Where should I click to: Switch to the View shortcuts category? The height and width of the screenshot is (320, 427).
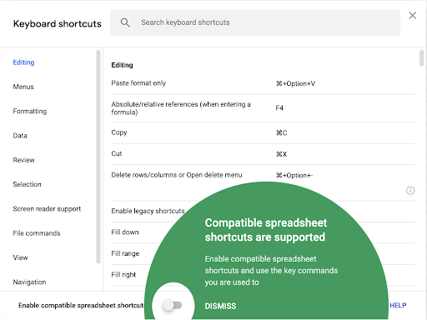(20, 257)
